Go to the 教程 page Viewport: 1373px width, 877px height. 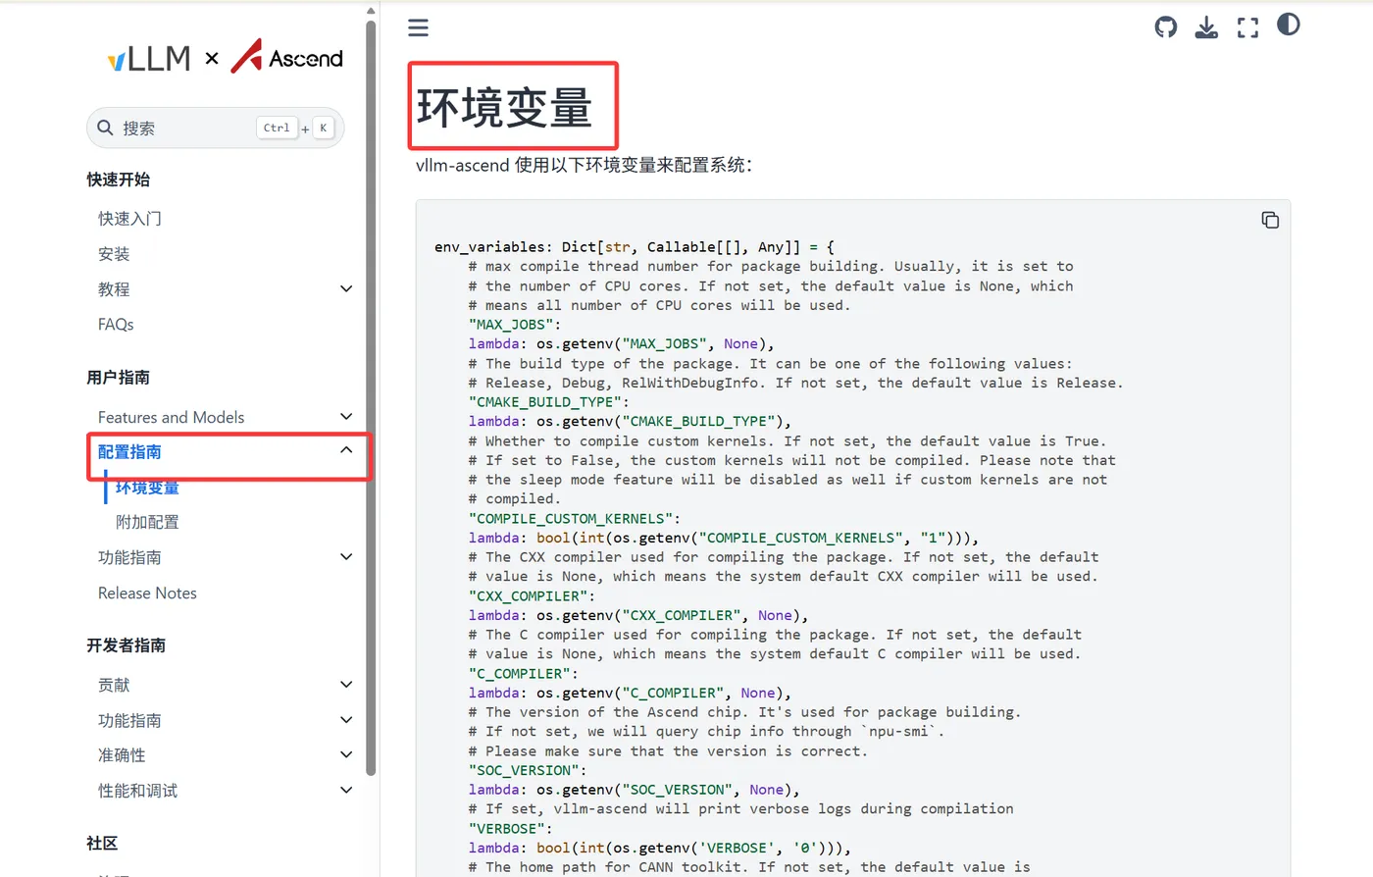(x=114, y=289)
